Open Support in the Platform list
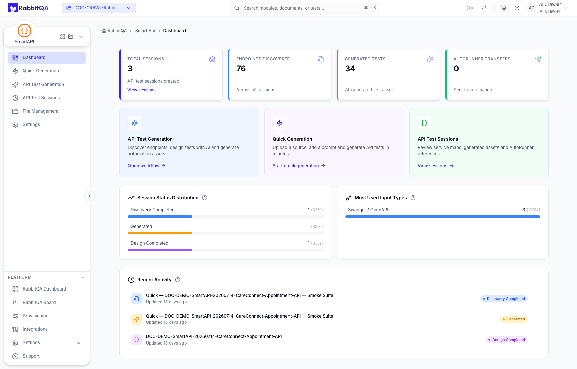 coord(47,356)
